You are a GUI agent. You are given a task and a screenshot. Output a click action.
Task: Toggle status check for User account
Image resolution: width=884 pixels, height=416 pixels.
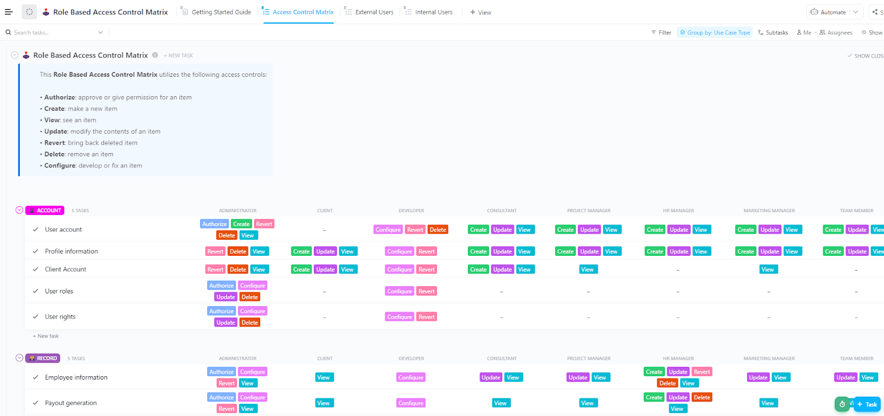(x=35, y=229)
